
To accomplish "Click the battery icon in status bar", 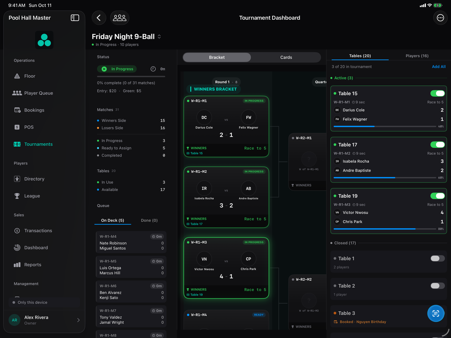I will (438, 5).
